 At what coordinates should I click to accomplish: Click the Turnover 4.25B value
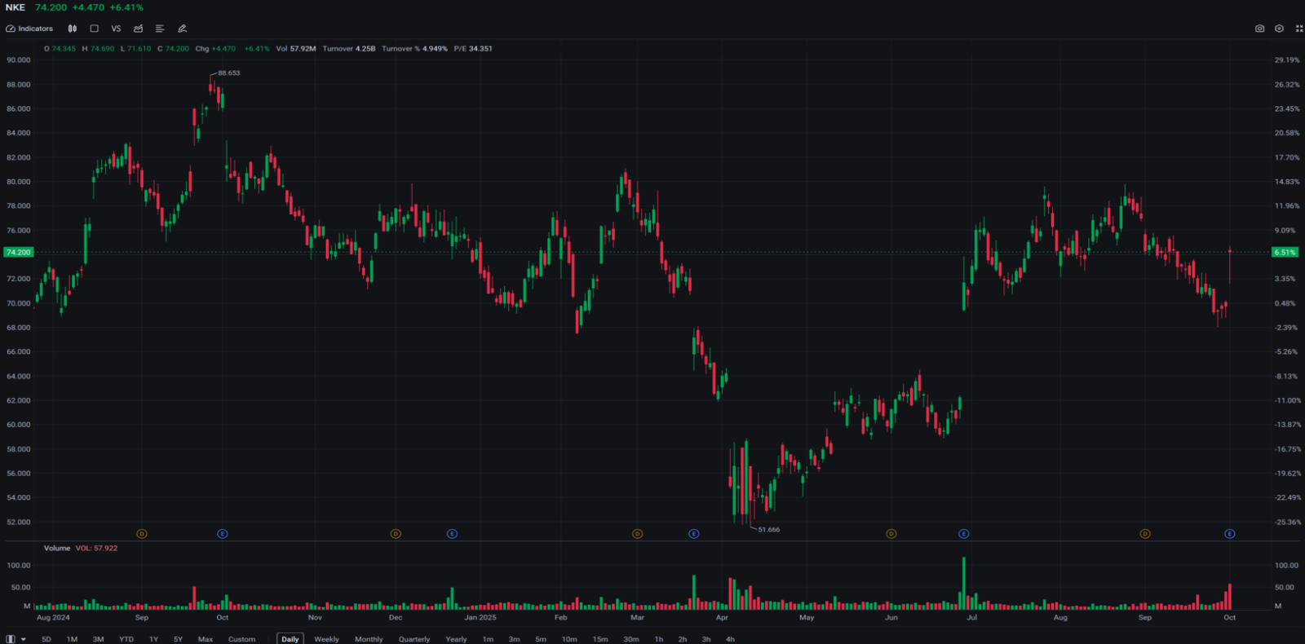[349, 49]
